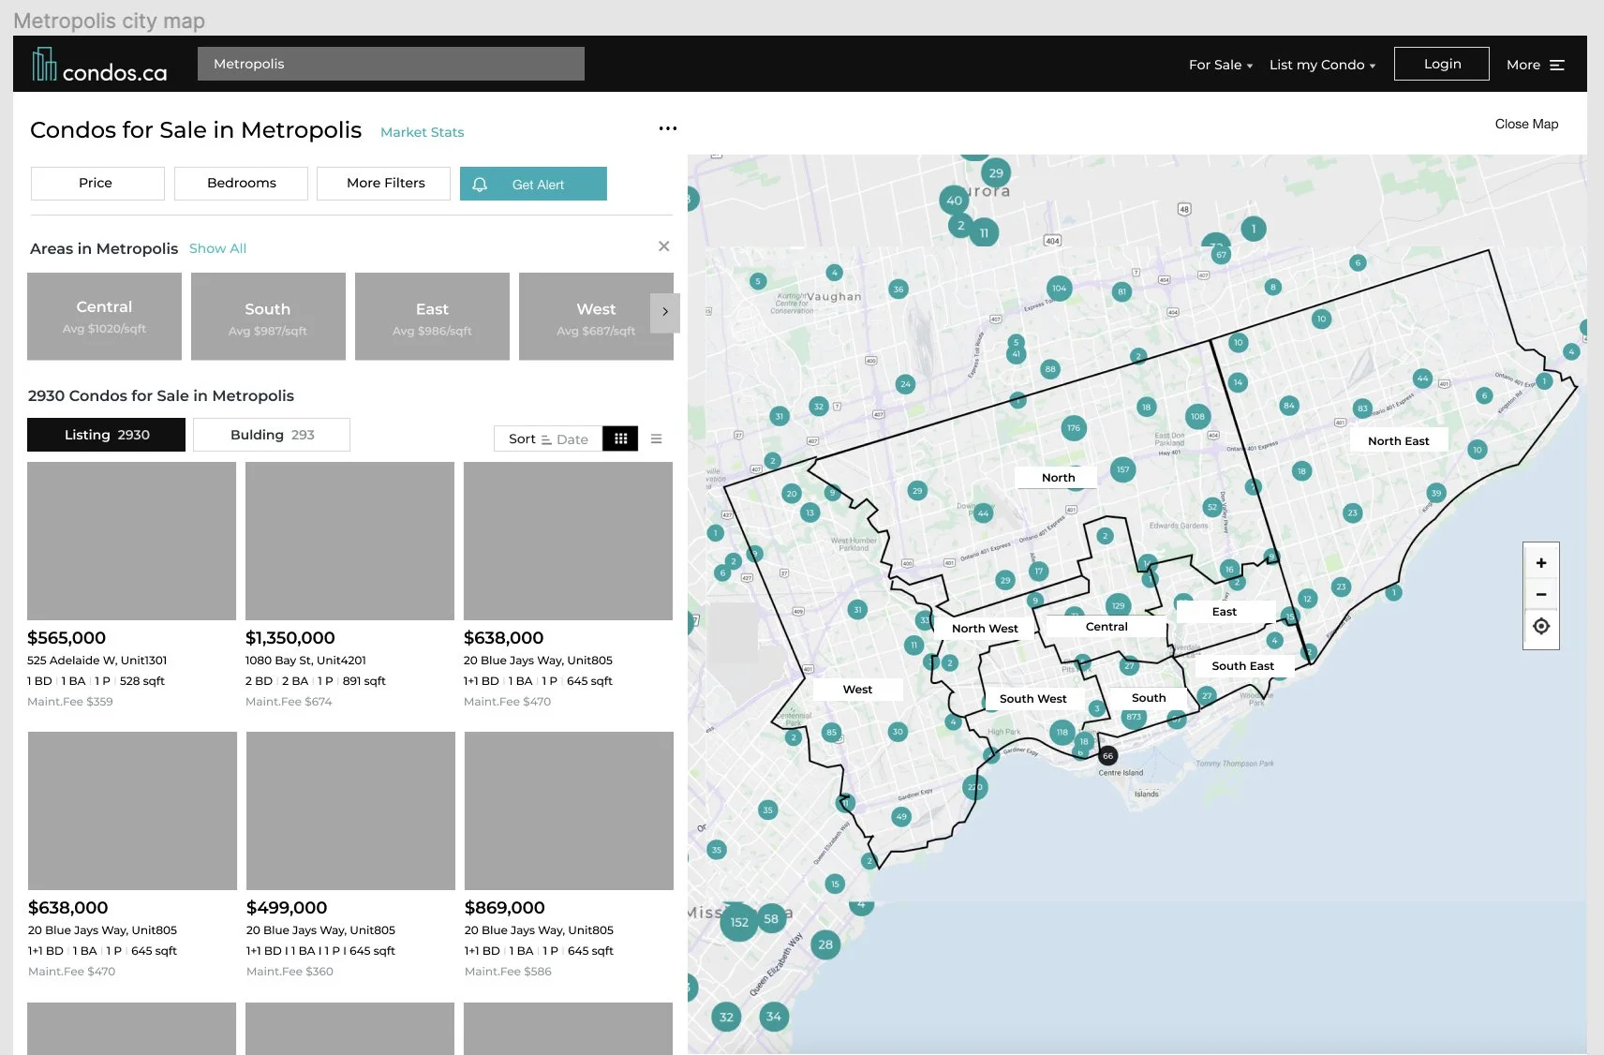1604x1055 pixels.
Task: Switch to the Bulding 293 tab
Action: click(272, 435)
